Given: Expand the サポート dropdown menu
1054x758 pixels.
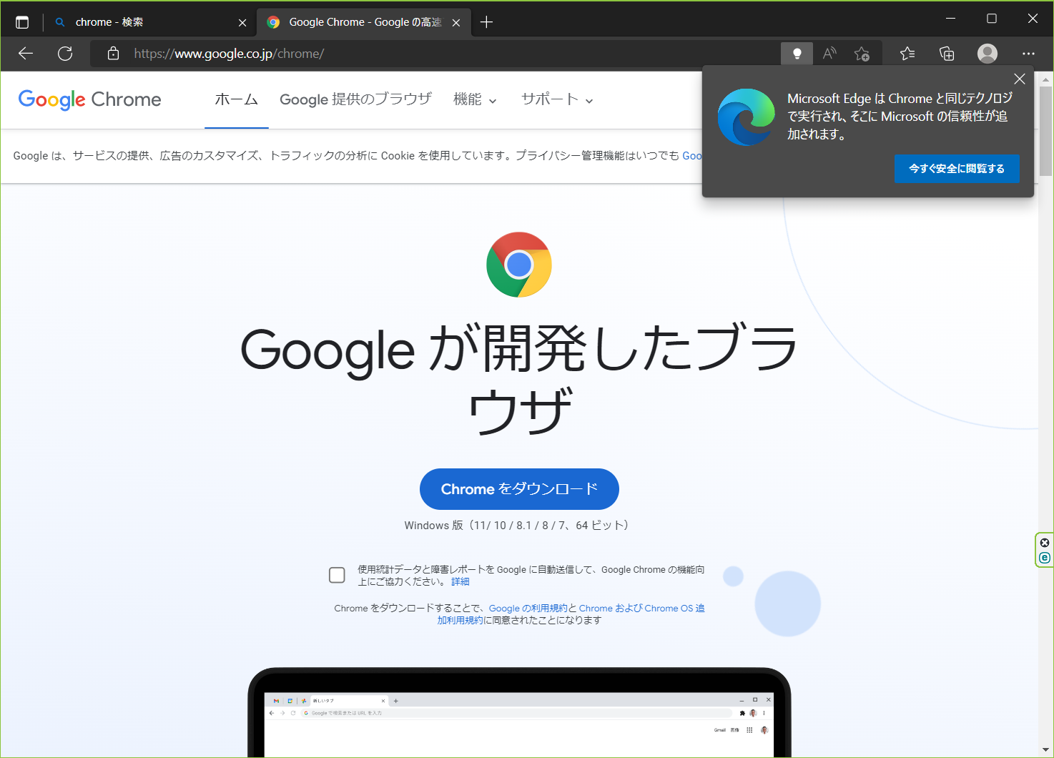Looking at the screenshot, I should (x=557, y=99).
